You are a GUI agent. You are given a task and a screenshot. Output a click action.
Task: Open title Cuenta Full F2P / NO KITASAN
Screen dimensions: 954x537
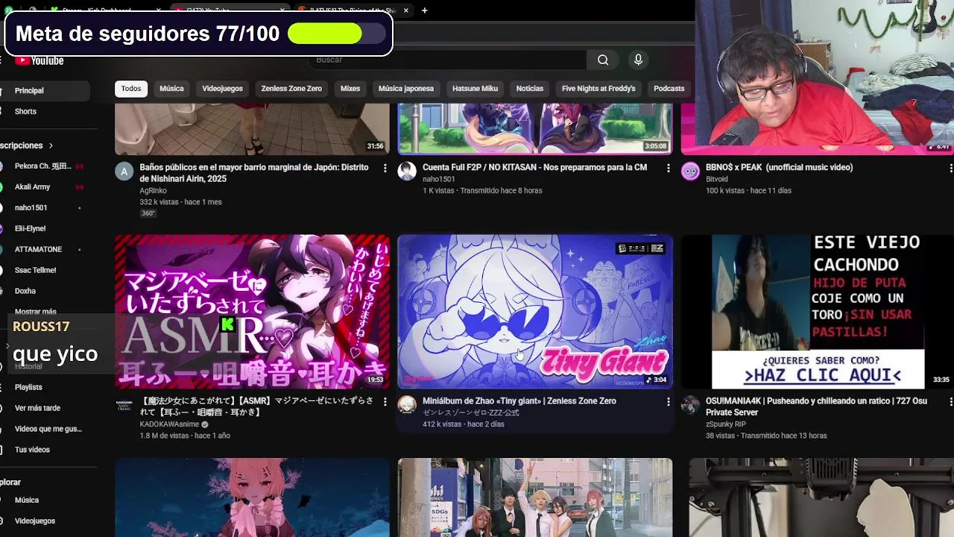(x=534, y=168)
